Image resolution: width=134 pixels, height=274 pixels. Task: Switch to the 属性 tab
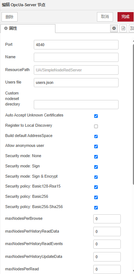click(x=28, y=28)
